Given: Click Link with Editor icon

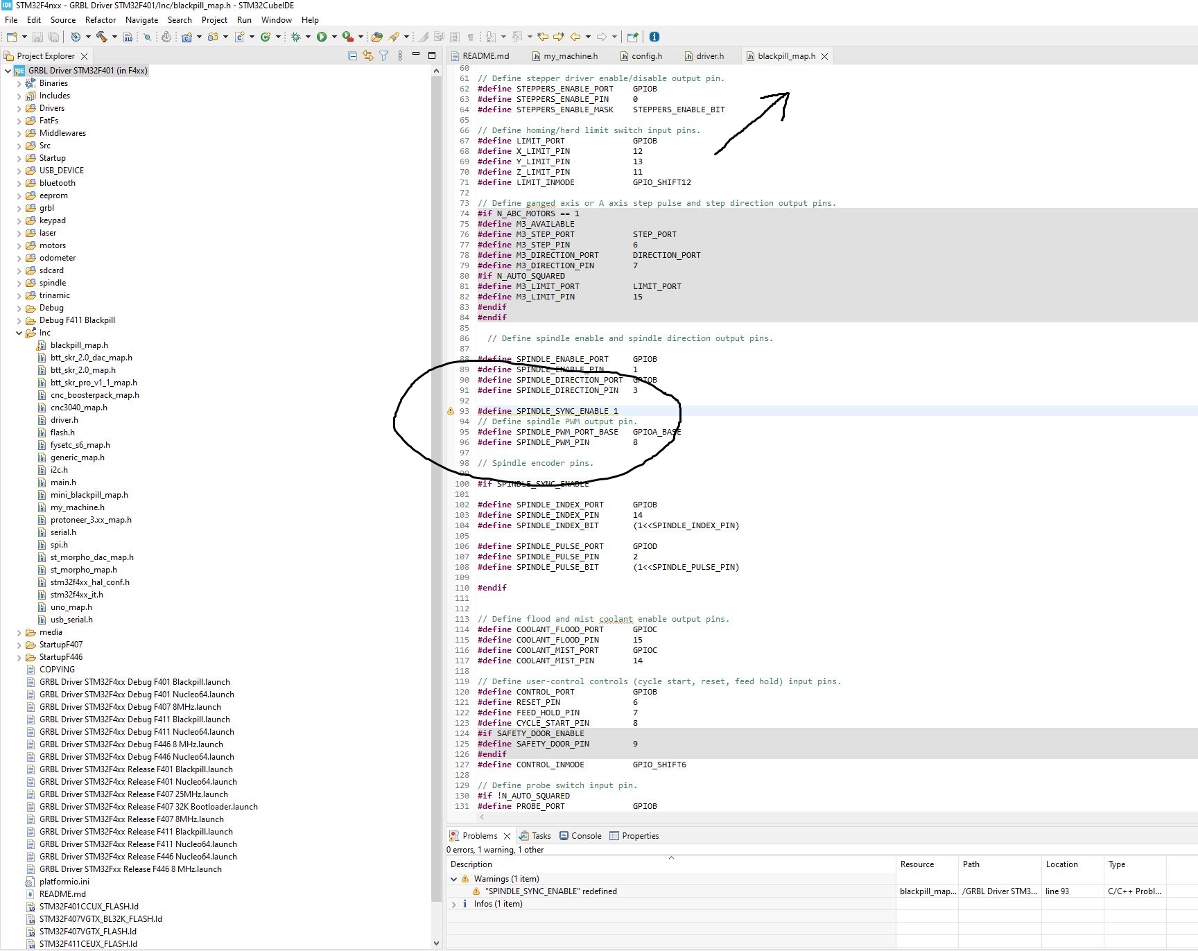Looking at the screenshot, I should pyautogui.click(x=368, y=56).
